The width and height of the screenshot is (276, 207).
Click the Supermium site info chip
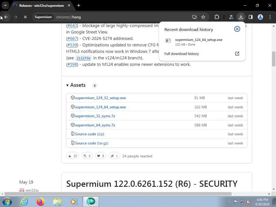pos(43,17)
